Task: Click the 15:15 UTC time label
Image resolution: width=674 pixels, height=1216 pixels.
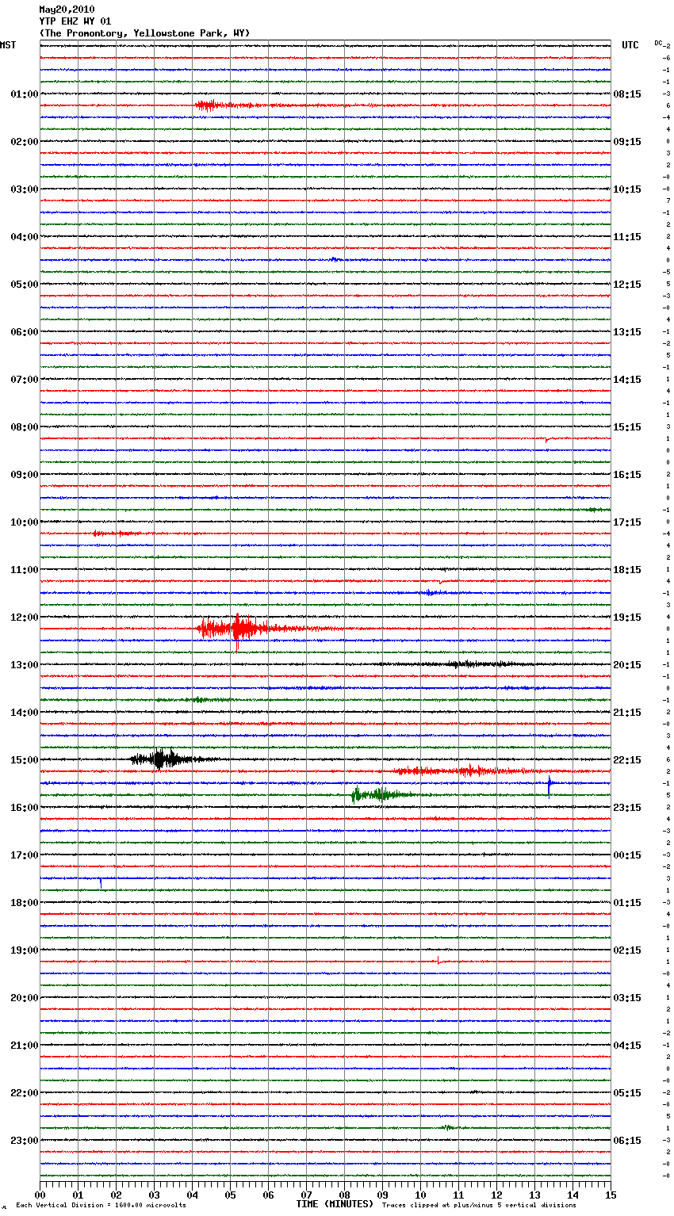Action: tap(627, 427)
